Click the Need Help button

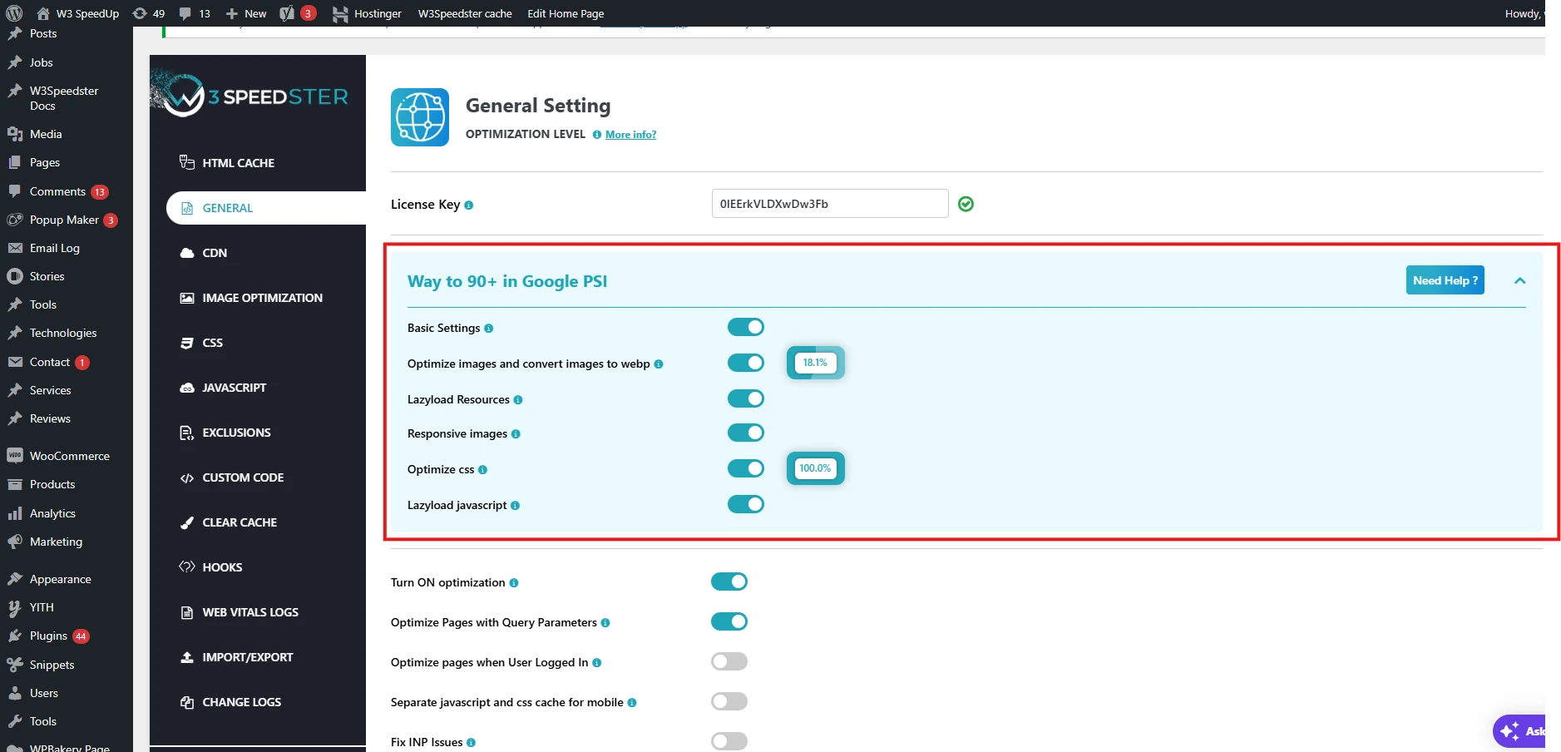1445,280
